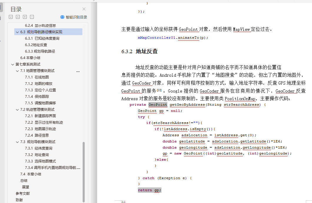This screenshot has width=312, height=203.
Task: Click 'catch (Exception e)' code line
Action: point(165,178)
